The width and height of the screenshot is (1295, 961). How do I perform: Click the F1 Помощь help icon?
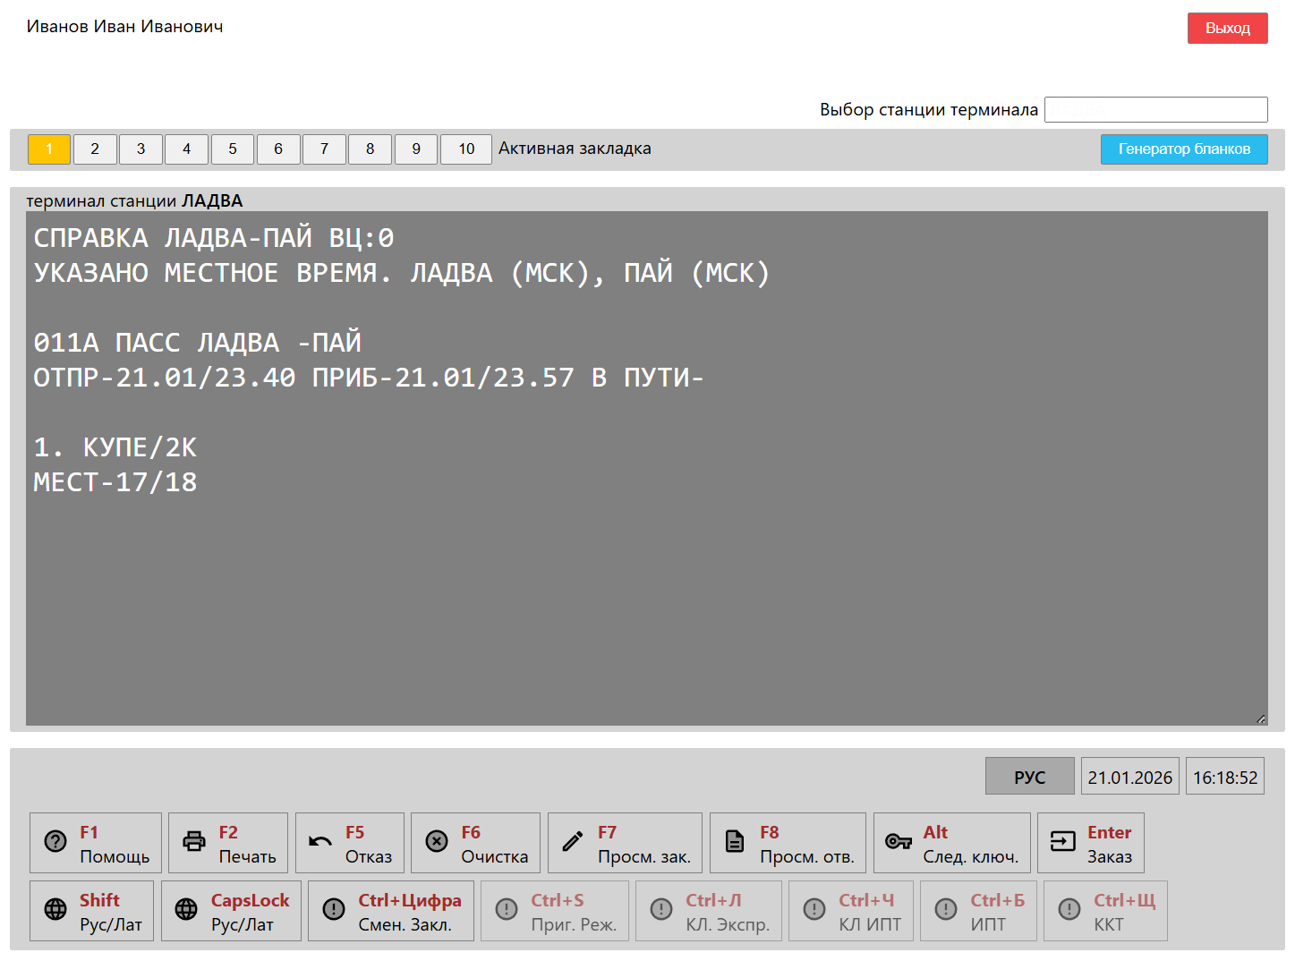tap(55, 842)
